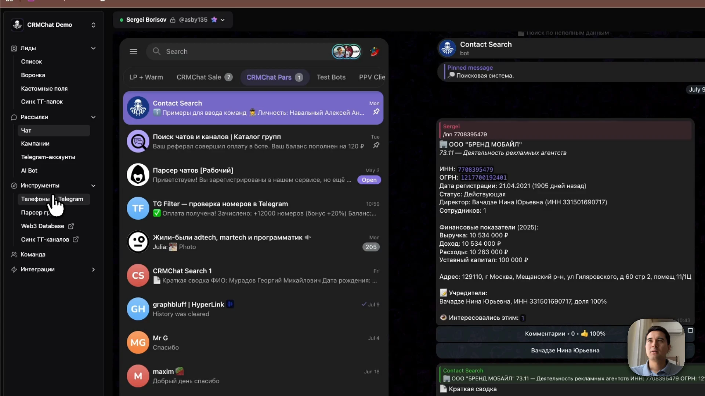Click the external-link icon beside Web3 Database

71,226
